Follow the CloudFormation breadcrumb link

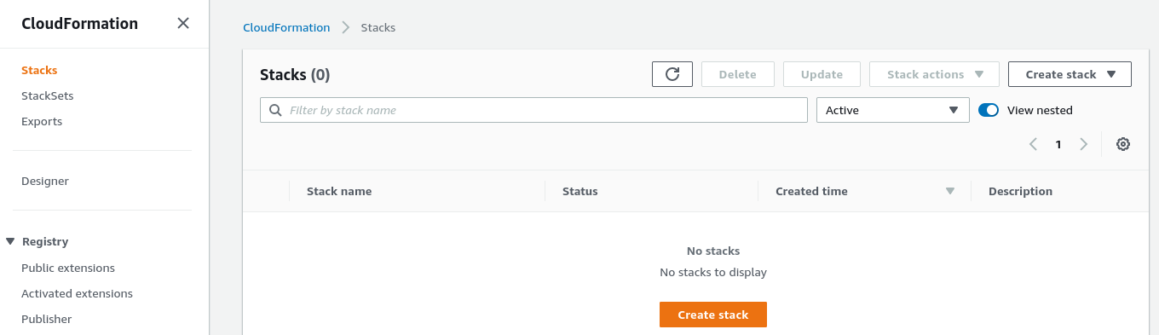tap(286, 27)
